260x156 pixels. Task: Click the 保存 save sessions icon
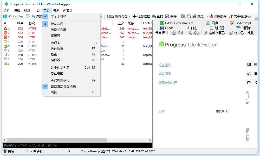167,16
